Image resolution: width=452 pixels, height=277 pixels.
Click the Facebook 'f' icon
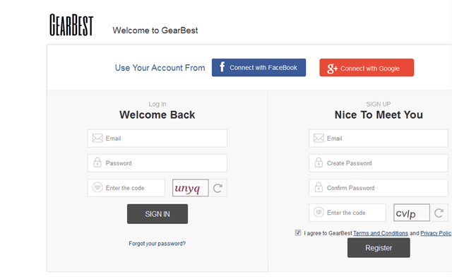pyautogui.click(x=222, y=66)
